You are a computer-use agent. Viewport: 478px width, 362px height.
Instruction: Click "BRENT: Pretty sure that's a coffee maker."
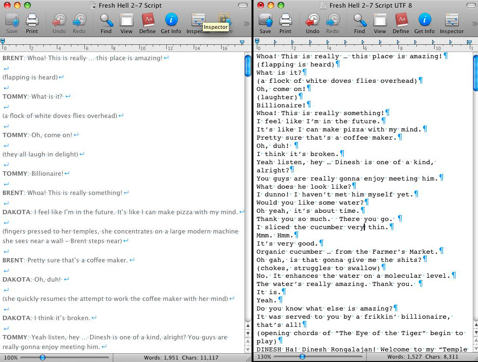[65, 260]
